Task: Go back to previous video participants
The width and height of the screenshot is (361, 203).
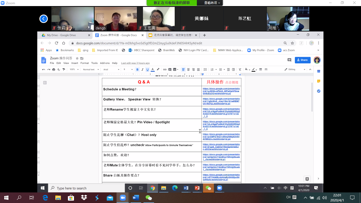Action: coord(44,19)
